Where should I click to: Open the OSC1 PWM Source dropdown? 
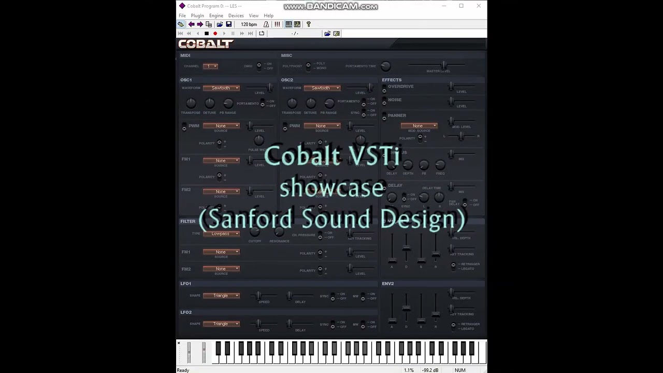[x=221, y=126]
